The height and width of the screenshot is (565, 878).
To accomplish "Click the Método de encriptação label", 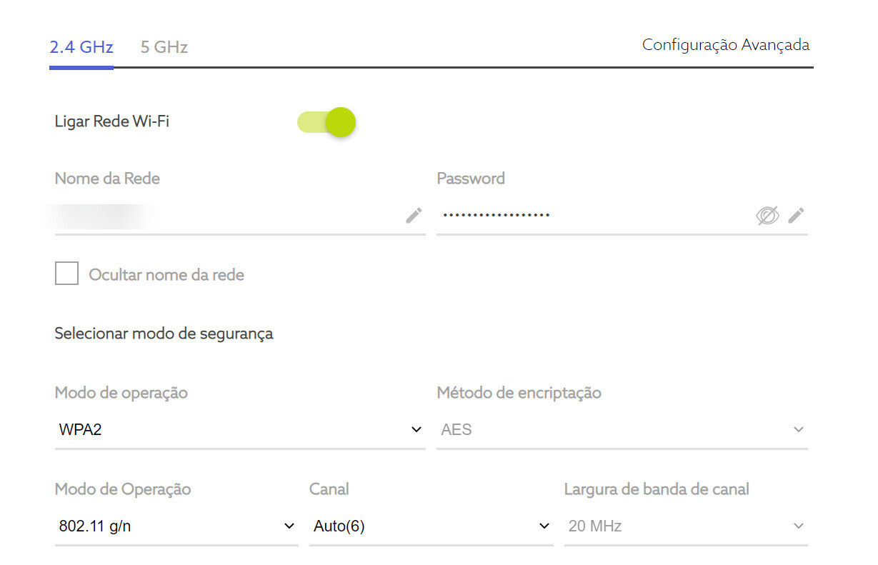I will (519, 392).
